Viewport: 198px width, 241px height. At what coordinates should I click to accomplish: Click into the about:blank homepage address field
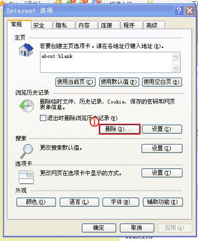106,63
